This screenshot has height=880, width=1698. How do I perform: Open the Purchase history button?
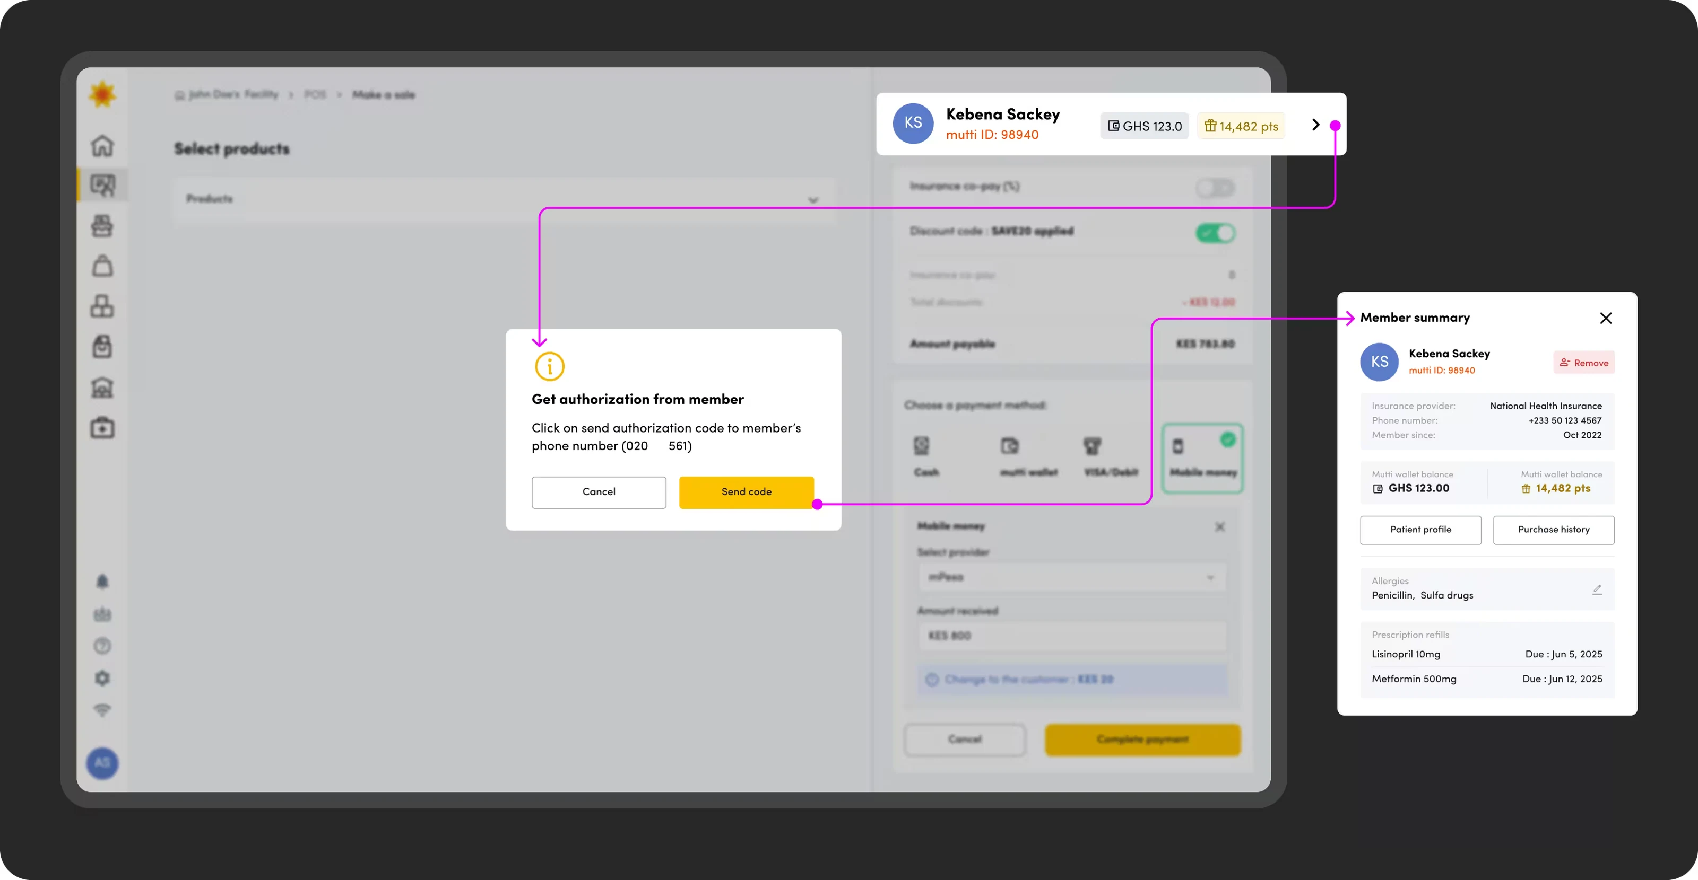point(1554,530)
